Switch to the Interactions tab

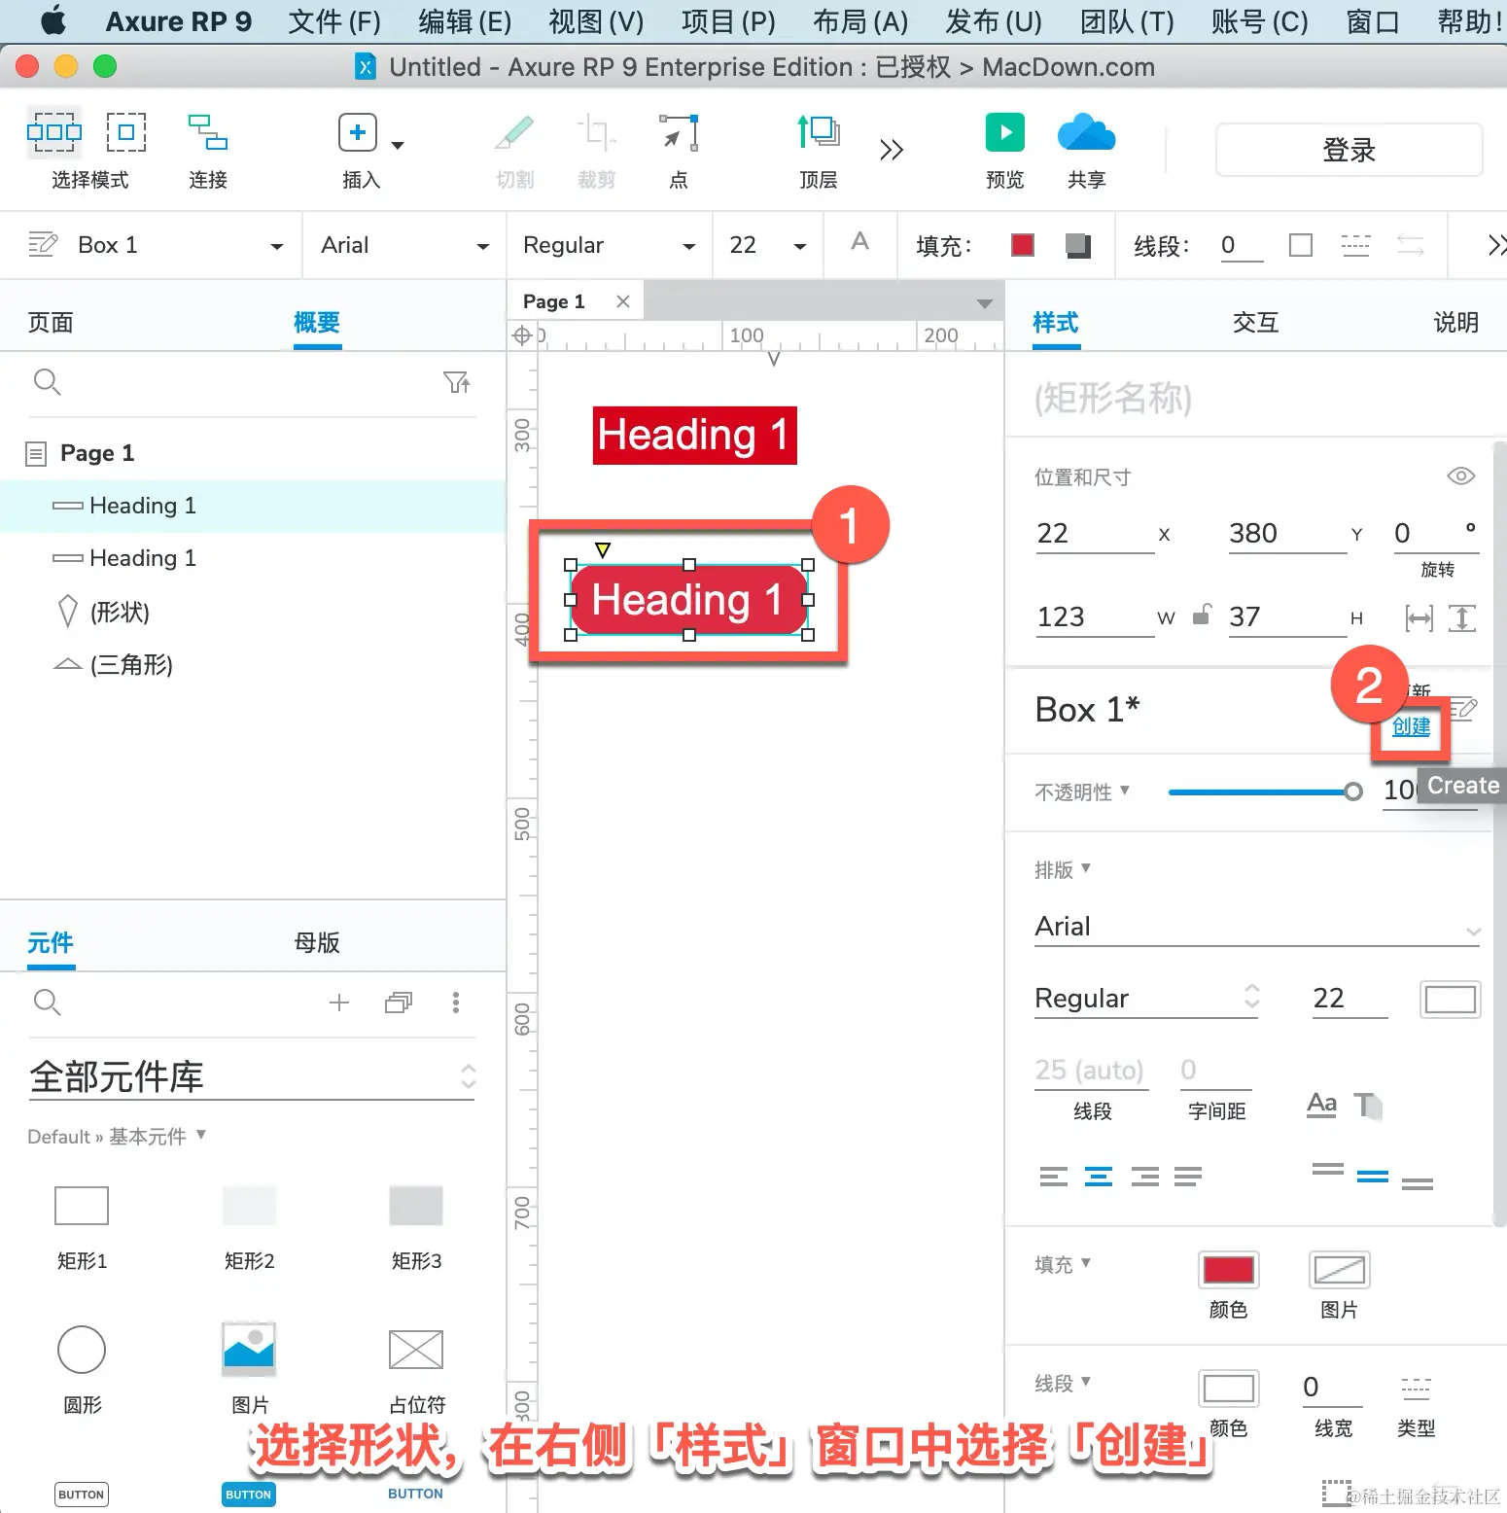(x=1255, y=323)
